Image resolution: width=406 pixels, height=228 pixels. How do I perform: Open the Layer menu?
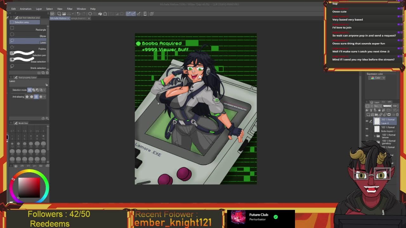[39, 9]
